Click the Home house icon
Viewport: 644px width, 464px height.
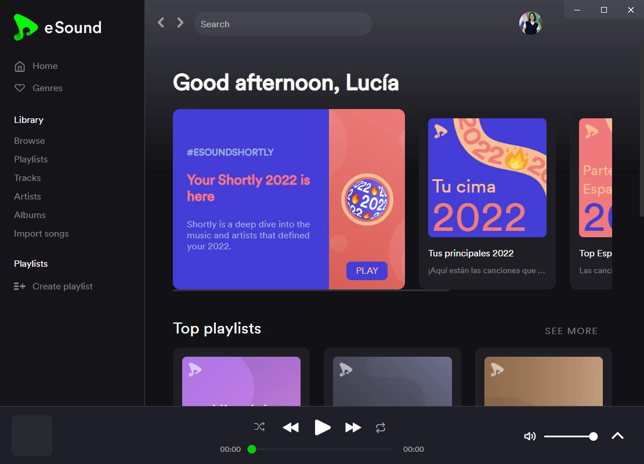point(20,66)
